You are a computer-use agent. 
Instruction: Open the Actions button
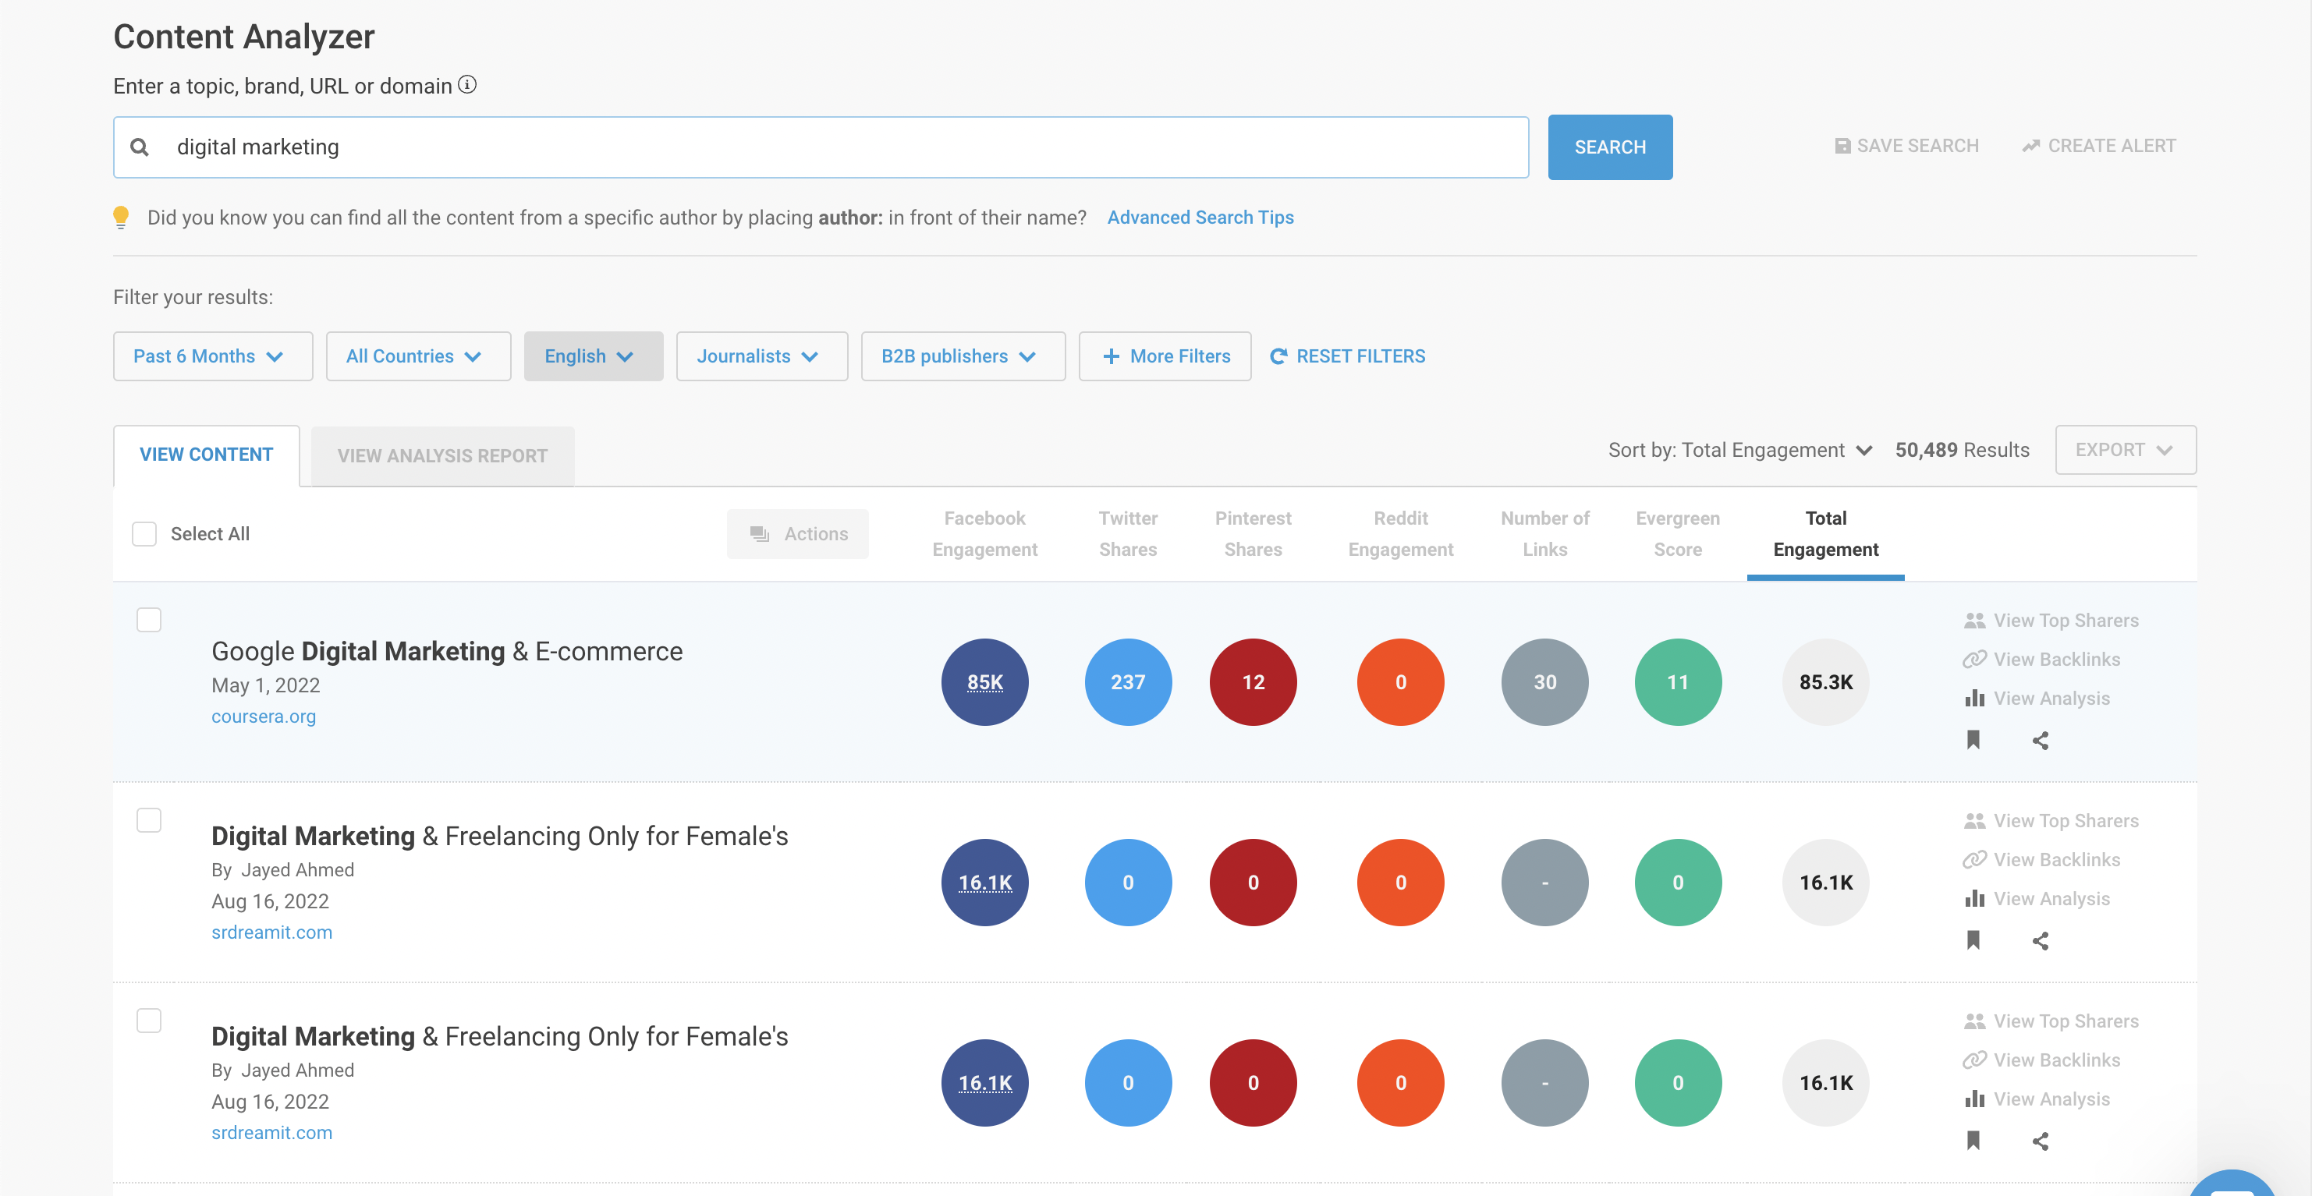pyautogui.click(x=797, y=534)
